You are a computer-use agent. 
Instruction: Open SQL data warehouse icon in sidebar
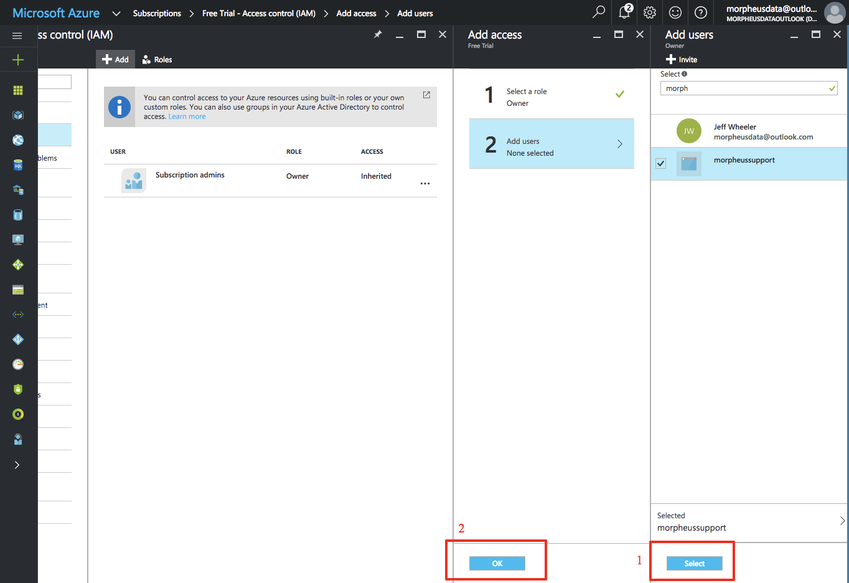click(18, 190)
